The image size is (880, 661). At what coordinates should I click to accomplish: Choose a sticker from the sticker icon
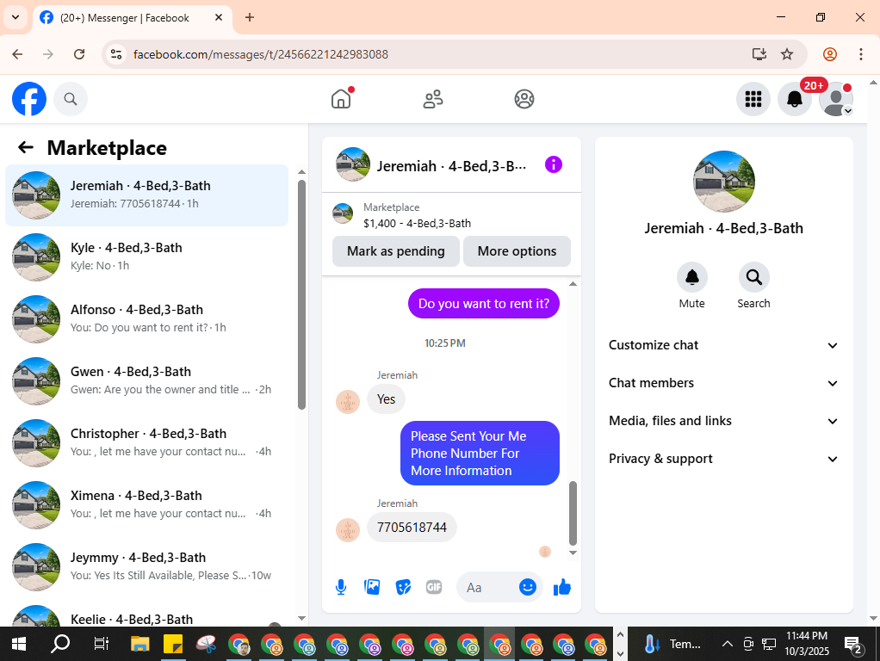403,588
